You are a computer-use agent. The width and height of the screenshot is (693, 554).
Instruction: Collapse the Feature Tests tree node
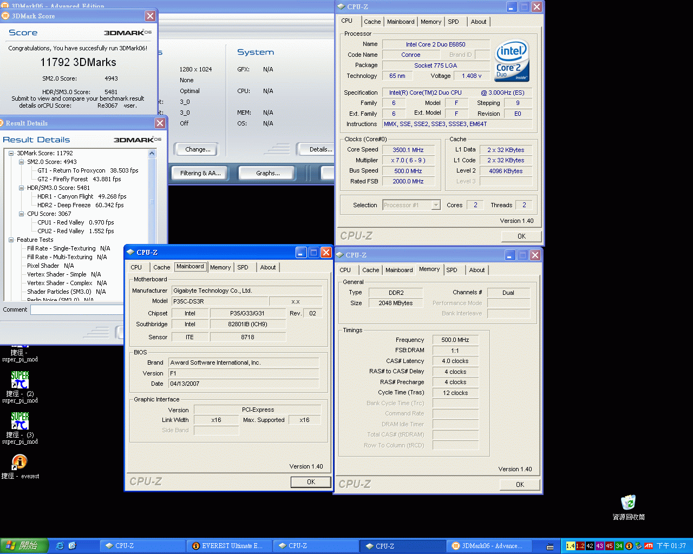(11, 240)
